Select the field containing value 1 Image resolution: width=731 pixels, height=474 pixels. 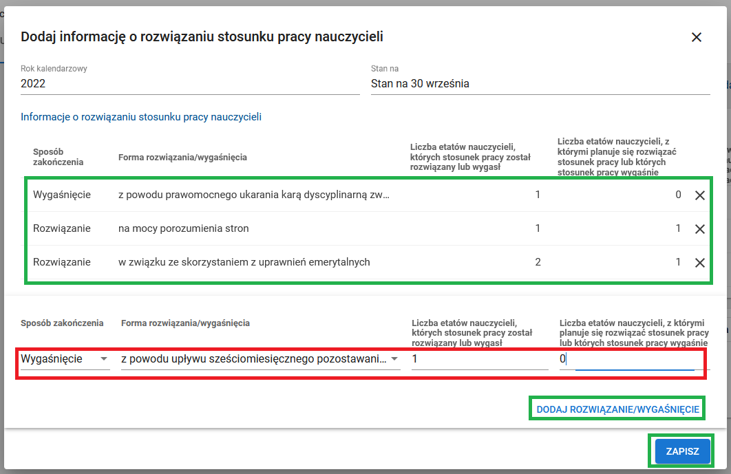pos(480,358)
